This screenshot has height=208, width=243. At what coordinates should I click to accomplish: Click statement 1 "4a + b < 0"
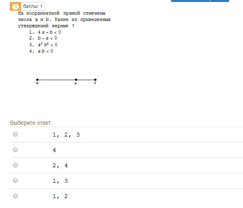click(49, 32)
